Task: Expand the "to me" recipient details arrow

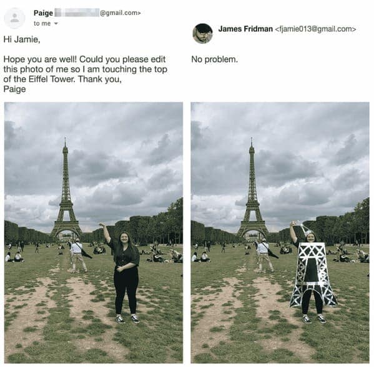Action: [56, 23]
